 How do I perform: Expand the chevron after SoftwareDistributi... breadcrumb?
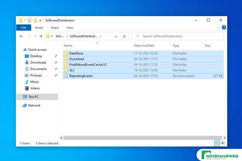coord(100,36)
